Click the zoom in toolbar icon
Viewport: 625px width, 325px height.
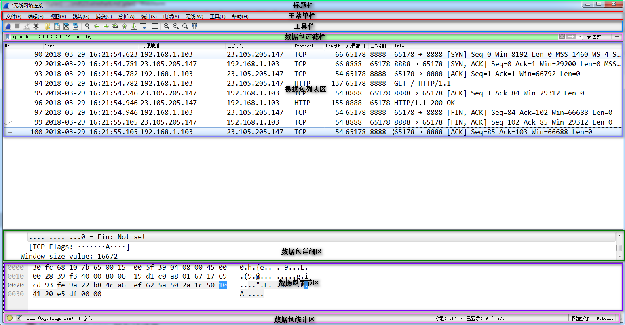point(166,26)
